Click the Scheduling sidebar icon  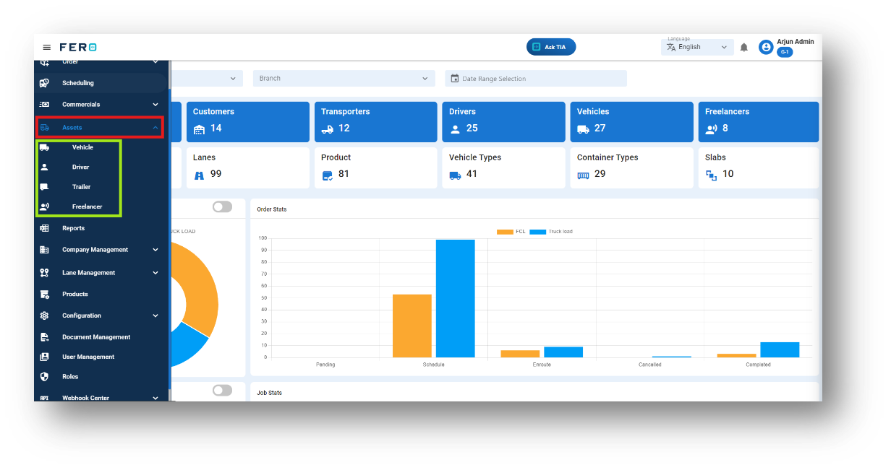[45, 83]
